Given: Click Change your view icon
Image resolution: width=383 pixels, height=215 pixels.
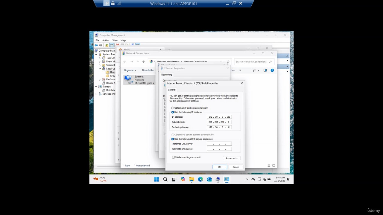Looking at the screenshot, I should tap(254, 70).
